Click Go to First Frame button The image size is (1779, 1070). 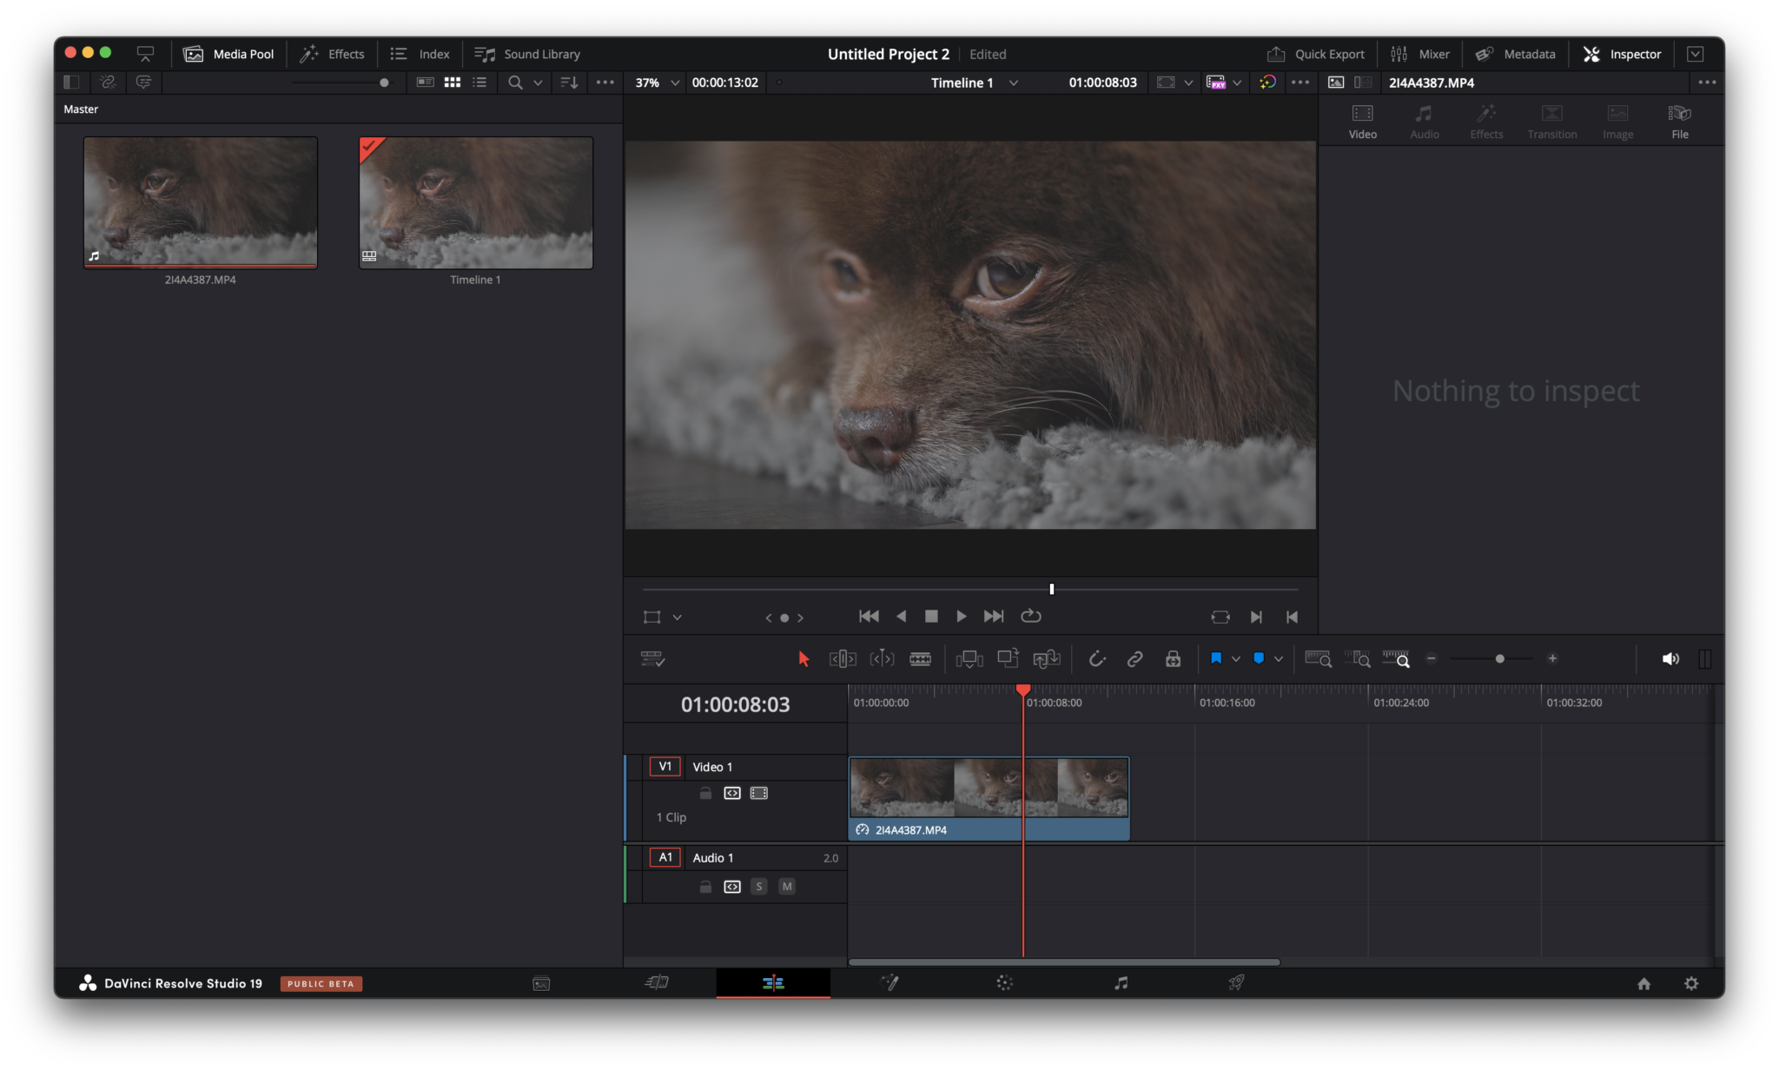coord(869,616)
